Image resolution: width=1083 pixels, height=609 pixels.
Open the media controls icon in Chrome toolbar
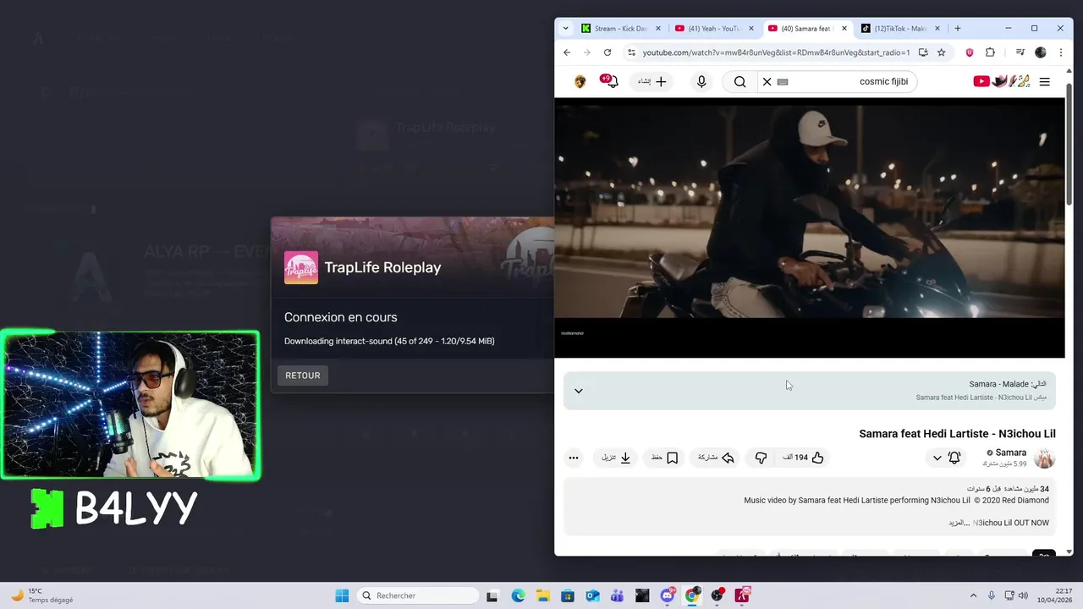point(1020,52)
